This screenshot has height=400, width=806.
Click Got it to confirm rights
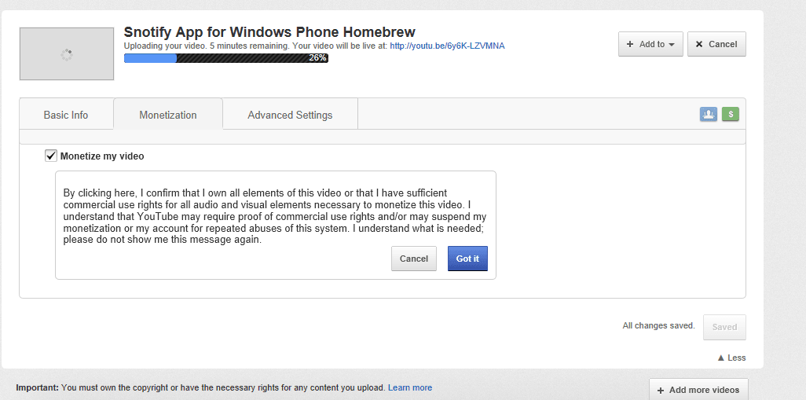click(x=467, y=259)
